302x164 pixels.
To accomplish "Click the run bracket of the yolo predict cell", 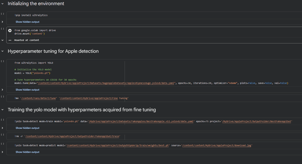I will (2, 144).
